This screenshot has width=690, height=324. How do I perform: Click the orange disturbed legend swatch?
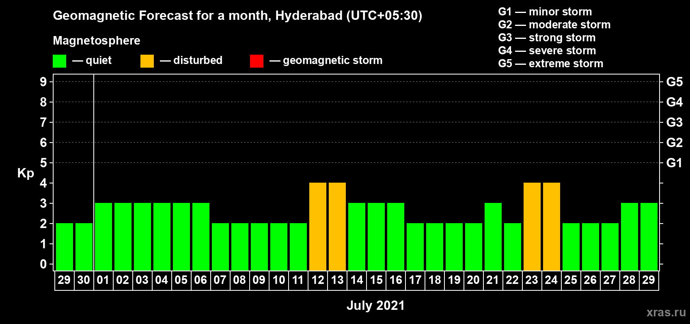click(147, 61)
